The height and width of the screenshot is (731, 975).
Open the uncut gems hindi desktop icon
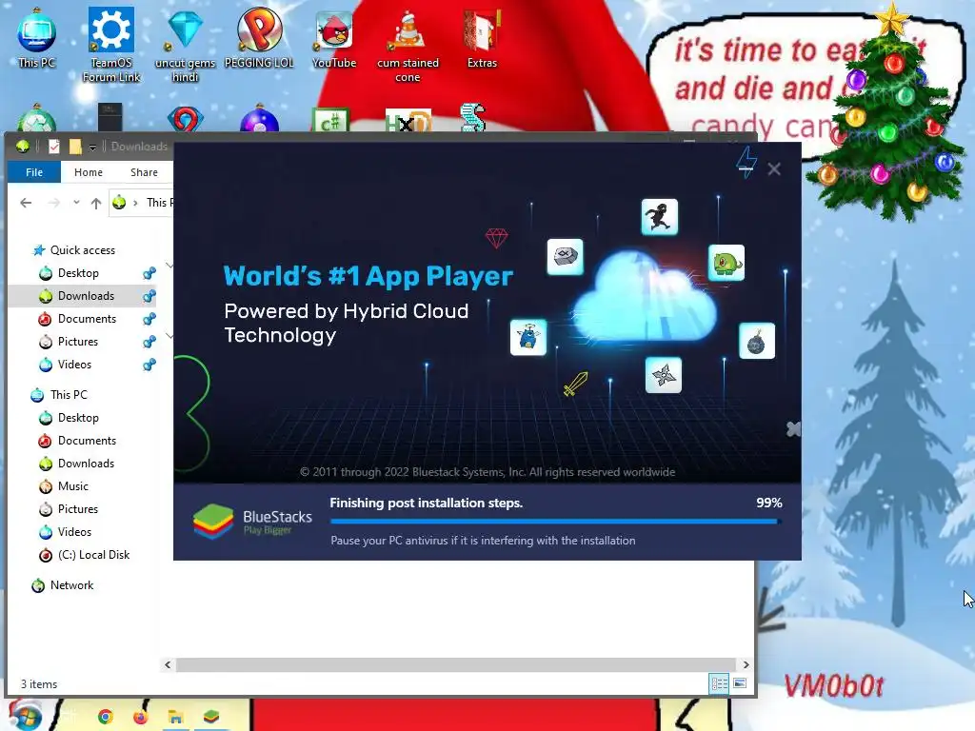pos(186,44)
